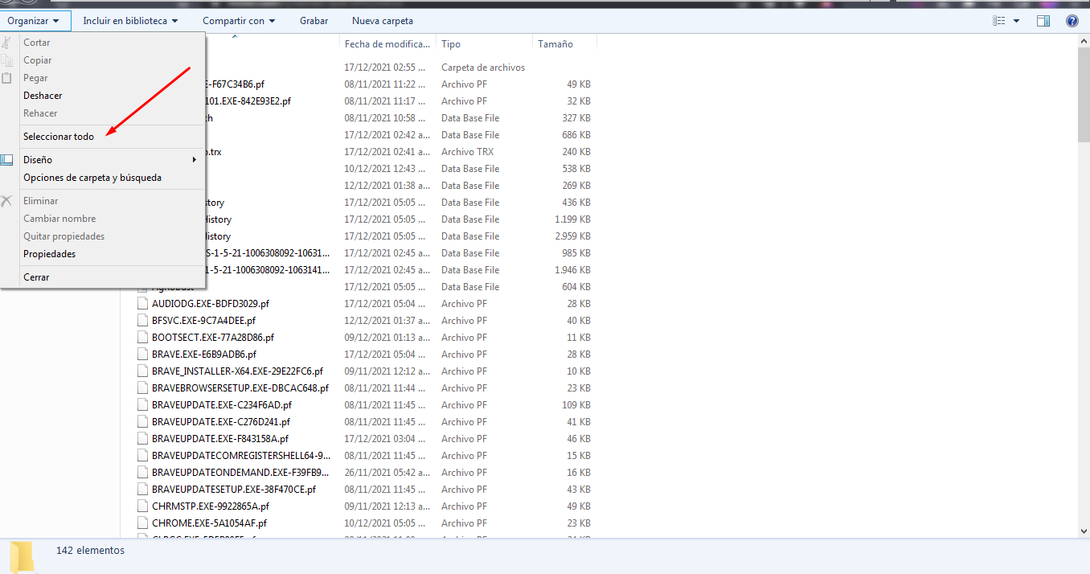Click the 985 KB size cell
The width and height of the screenshot is (1090, 574).
(x=576, y=253)
